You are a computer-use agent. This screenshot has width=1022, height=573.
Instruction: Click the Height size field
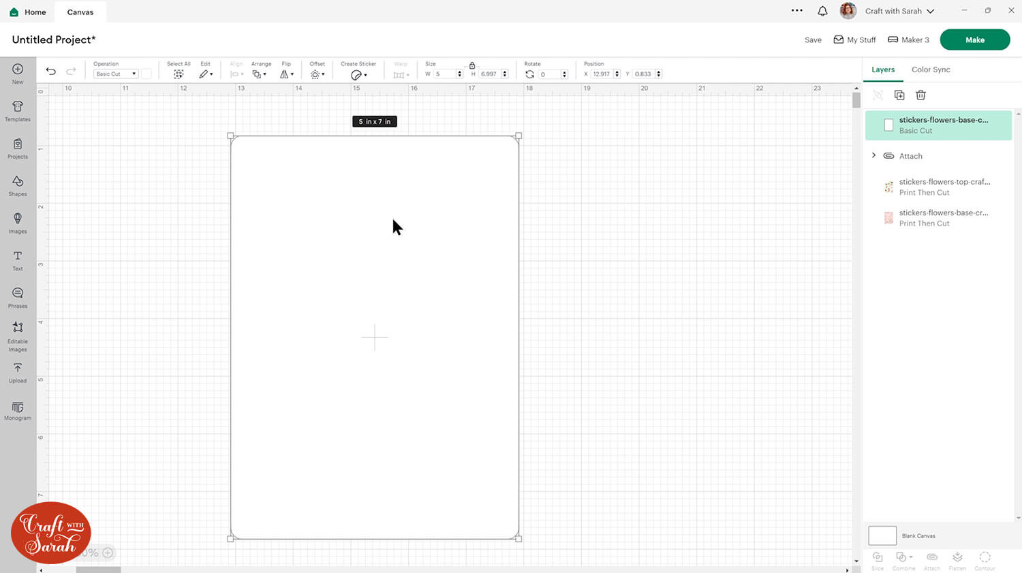[489, 74]
